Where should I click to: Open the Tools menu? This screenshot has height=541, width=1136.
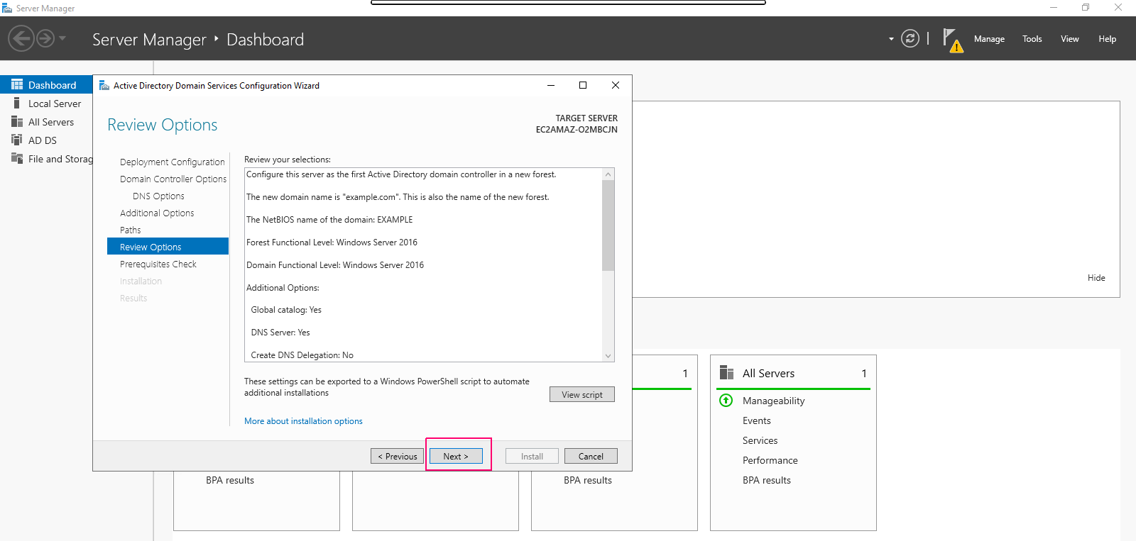tap(1032, 39)
